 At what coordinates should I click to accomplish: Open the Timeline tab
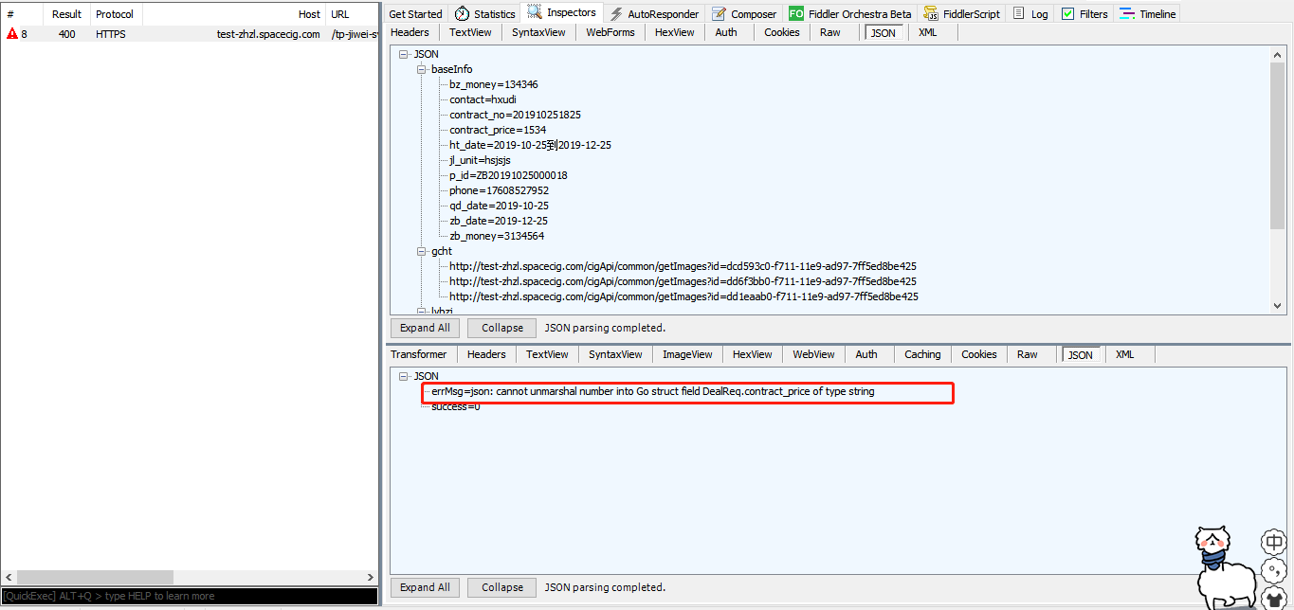coord(1148,14)
